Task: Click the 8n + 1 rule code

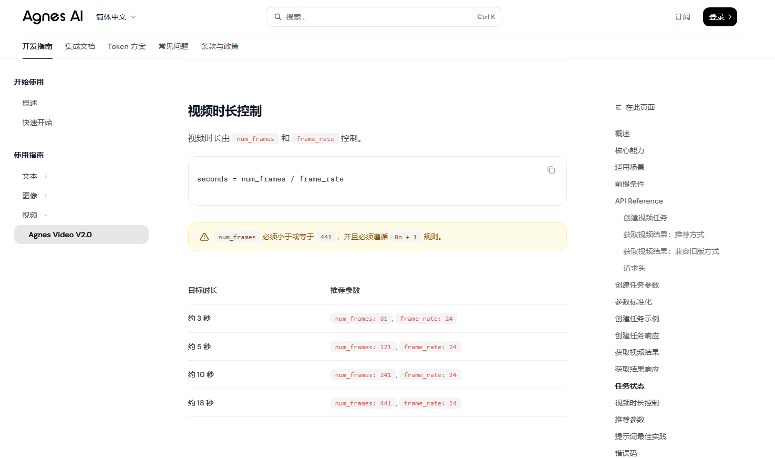Action: (x=406, y=237)
